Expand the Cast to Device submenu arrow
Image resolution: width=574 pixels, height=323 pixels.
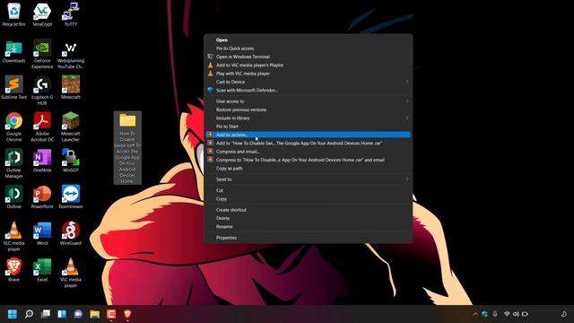click(407, 82)
